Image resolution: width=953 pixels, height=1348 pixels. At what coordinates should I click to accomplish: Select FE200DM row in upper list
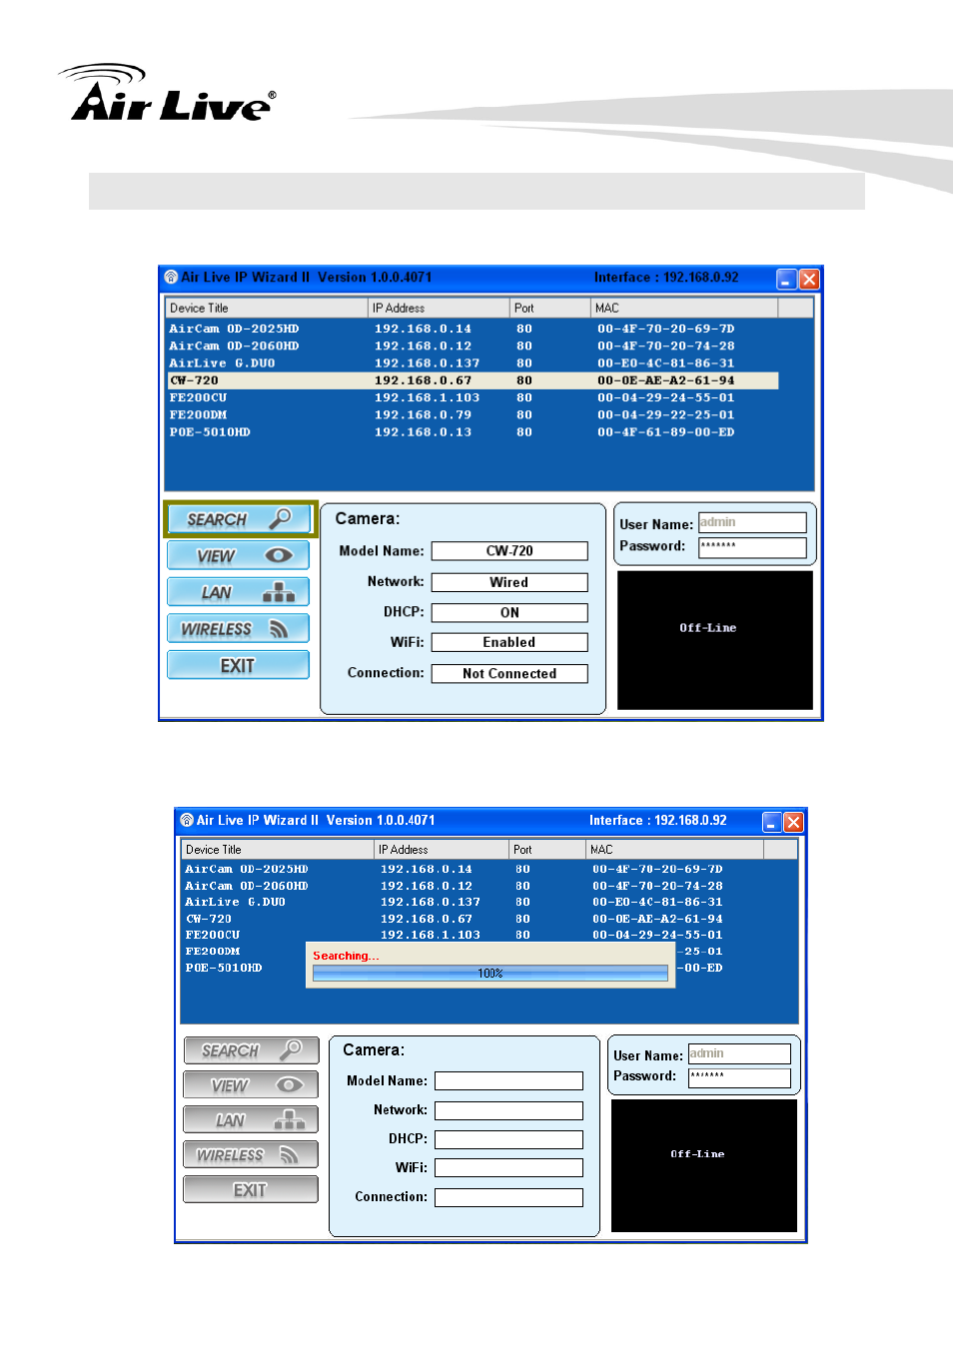[472, 415]
